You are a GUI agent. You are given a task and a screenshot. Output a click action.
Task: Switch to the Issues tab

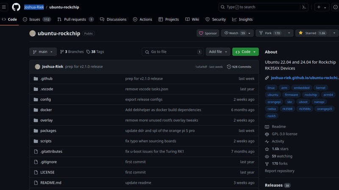pyautogui.click(x=36, y=19)
